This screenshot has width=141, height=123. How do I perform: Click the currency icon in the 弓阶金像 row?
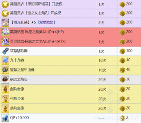[x=122, y=99]
